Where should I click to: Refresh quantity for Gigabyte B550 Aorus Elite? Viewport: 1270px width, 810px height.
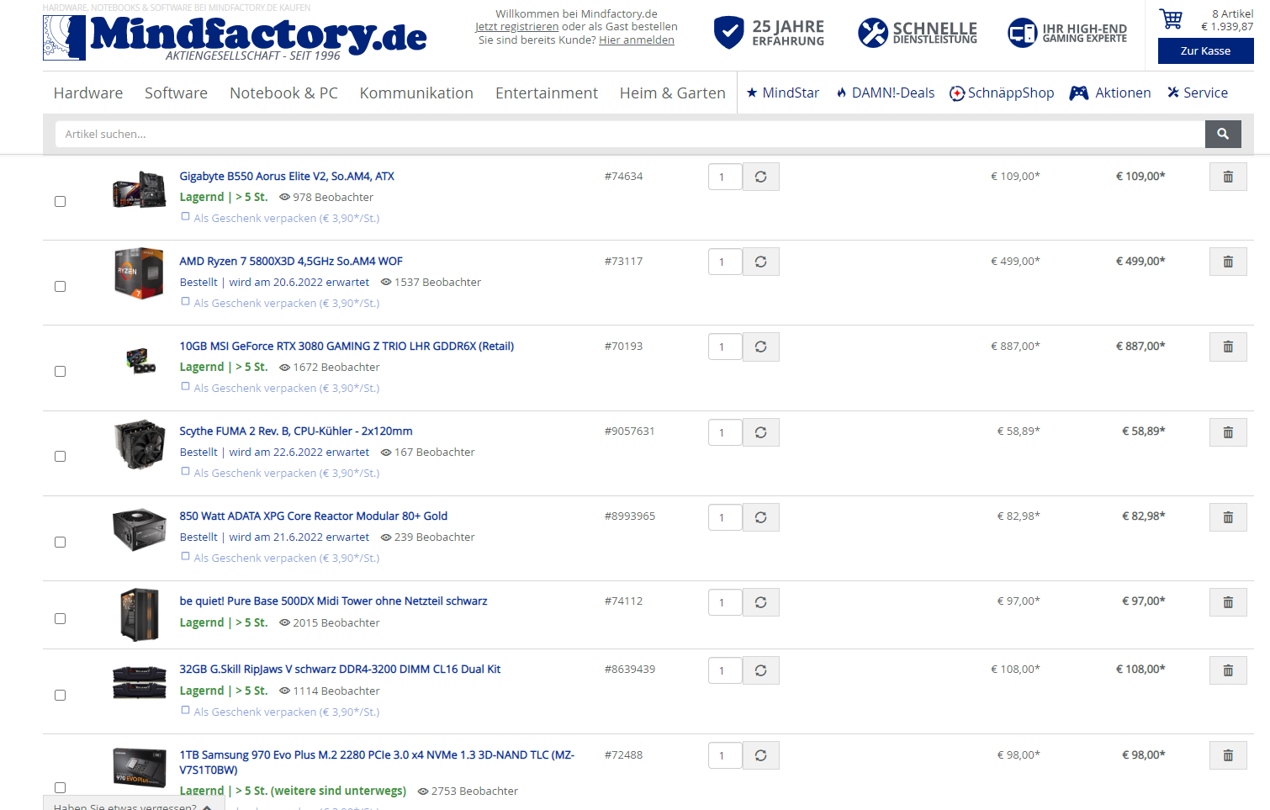click(760, 177)
